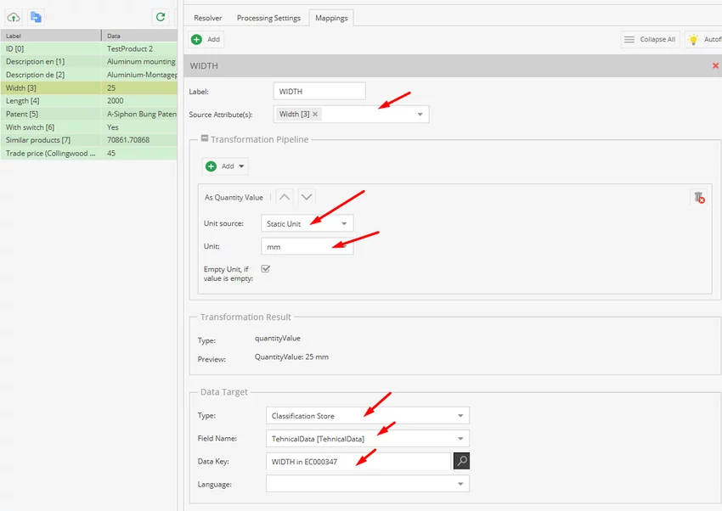
Task: Click the WIDTH mapping header bar
Action: (453, 65)
